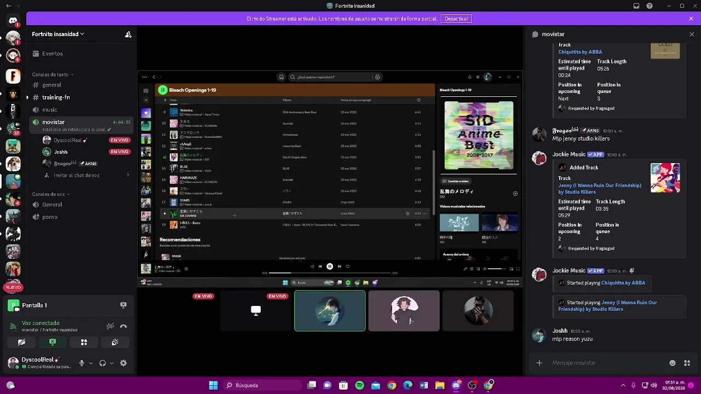Select the voice tile showing a monitor icon
This screenshot has height=394, width=701.
(x=256, y=311)
